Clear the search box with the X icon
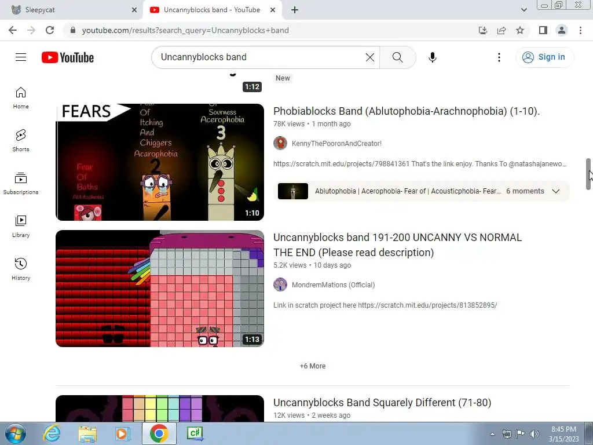 [370, 57]
